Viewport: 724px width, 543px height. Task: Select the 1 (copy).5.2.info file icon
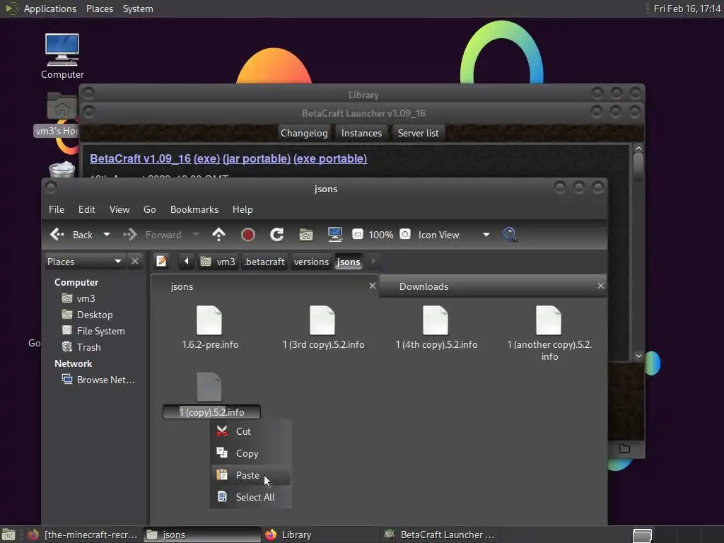pos(209,387)
